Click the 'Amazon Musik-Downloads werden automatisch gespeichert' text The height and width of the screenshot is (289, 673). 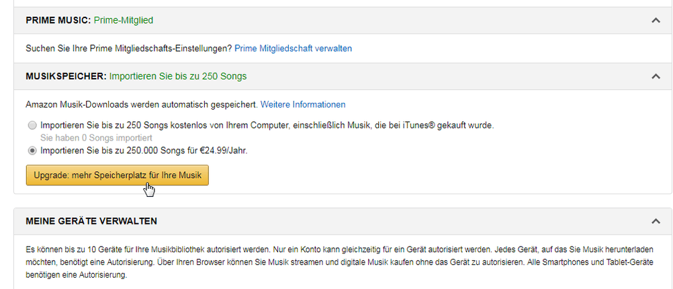141,104
